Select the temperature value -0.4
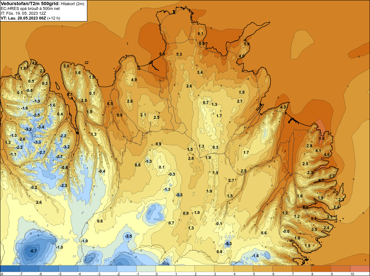This screenshot has height=276, width=370. 101,171
